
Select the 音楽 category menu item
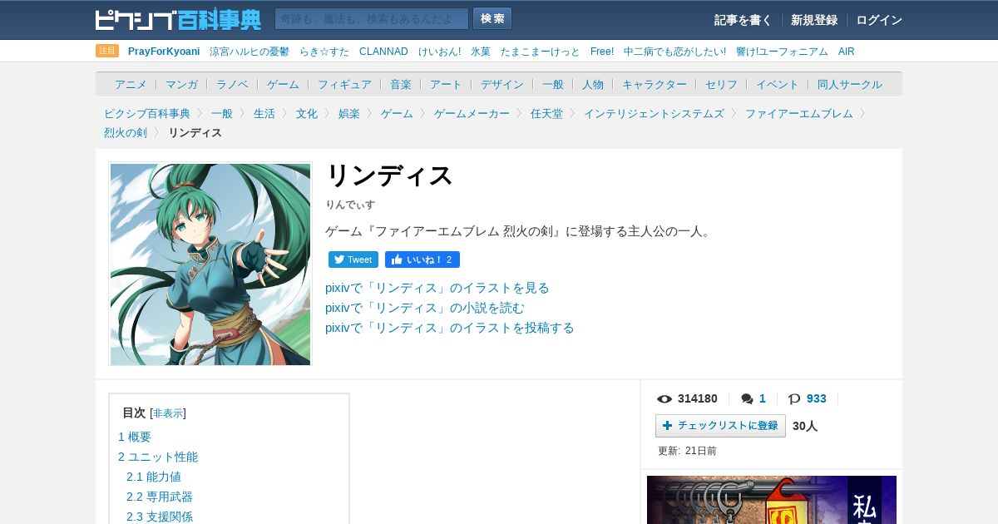coord(401,84)
